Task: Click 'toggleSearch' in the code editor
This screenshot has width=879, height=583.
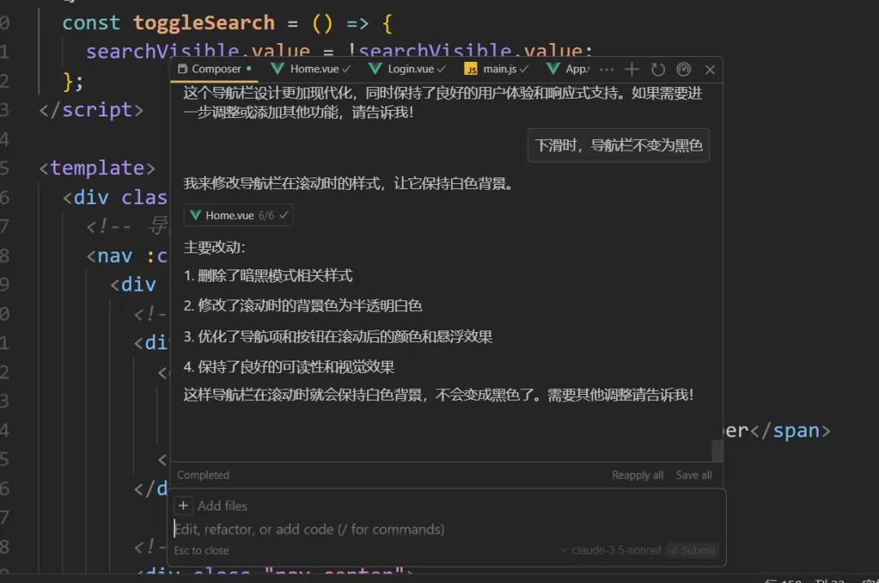Action: click(204, 23)
